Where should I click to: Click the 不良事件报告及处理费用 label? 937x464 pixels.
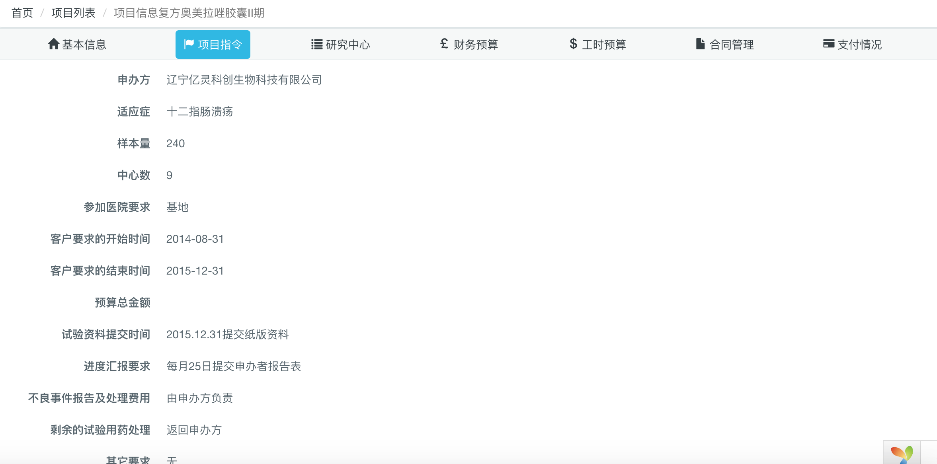coord(89,398)
